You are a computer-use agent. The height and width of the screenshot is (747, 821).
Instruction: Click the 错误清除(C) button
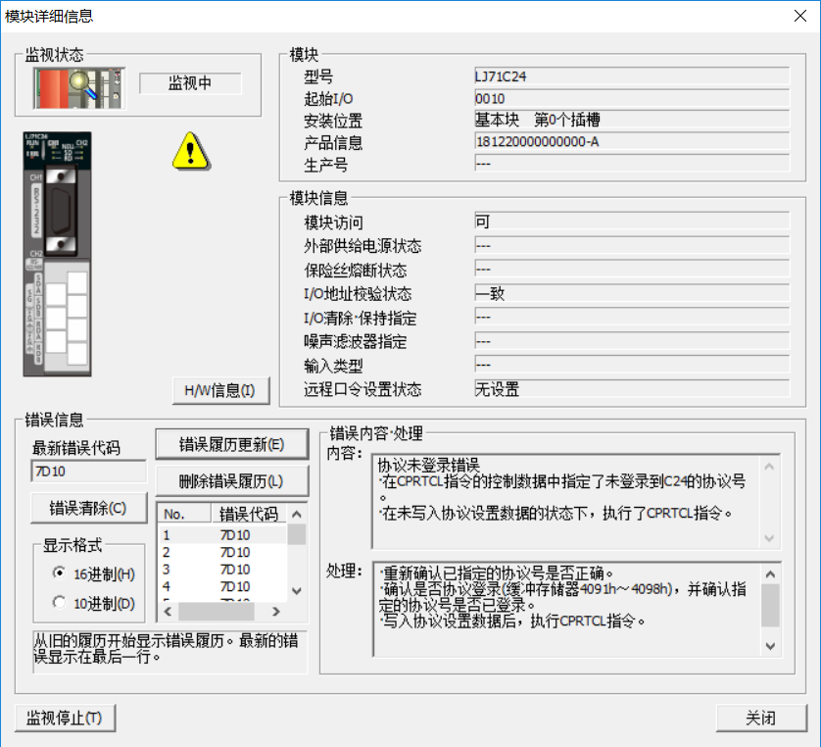[x=88, y=508]
